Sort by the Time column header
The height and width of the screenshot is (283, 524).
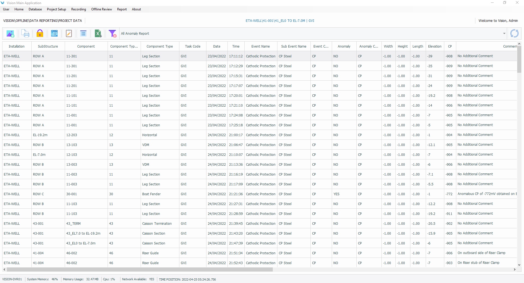click(236, 46)
